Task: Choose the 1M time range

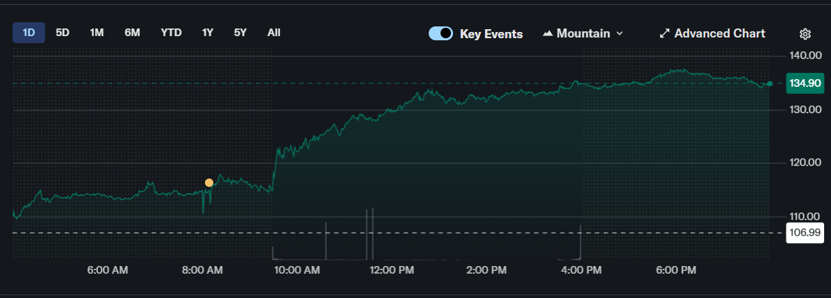Action: (x=97, y=33)
